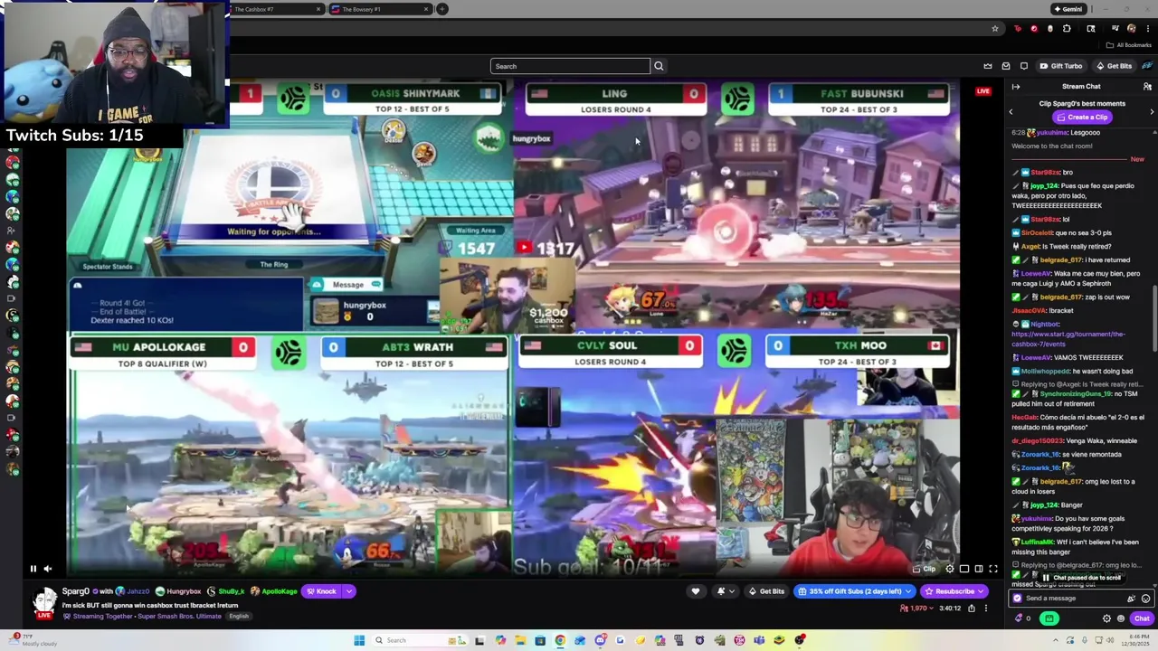Pause the Twitch stream playback
Viewport: 1158px width, 651px height.
[33, 569]
